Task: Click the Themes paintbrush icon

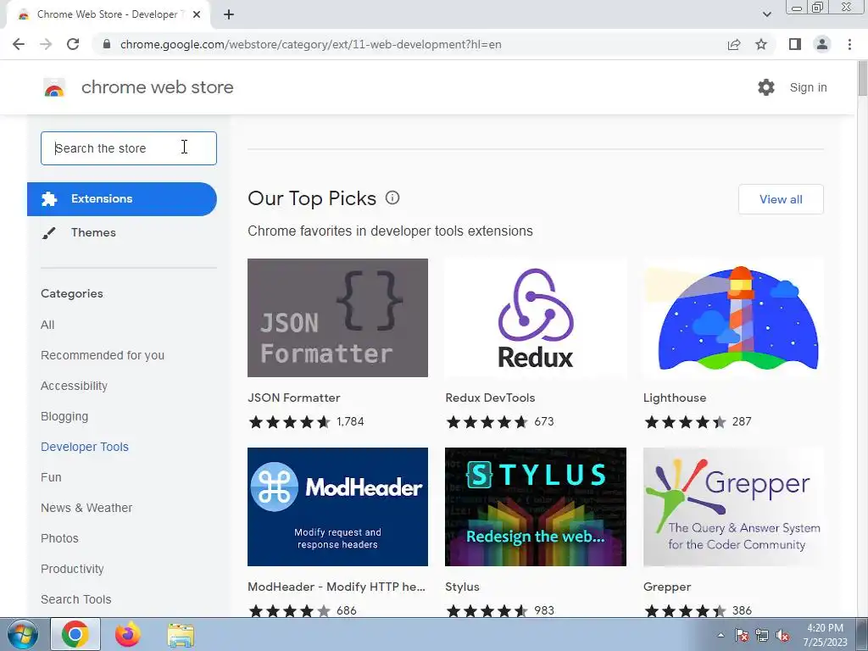Action: [x=48, y=233]
